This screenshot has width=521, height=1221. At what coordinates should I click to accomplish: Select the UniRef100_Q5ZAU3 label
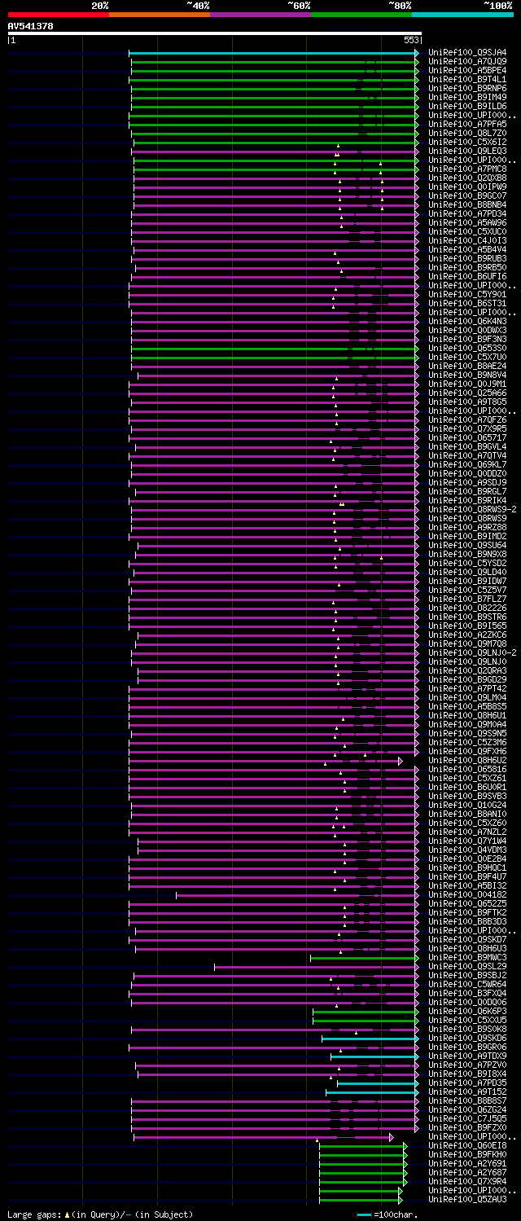467,1199
